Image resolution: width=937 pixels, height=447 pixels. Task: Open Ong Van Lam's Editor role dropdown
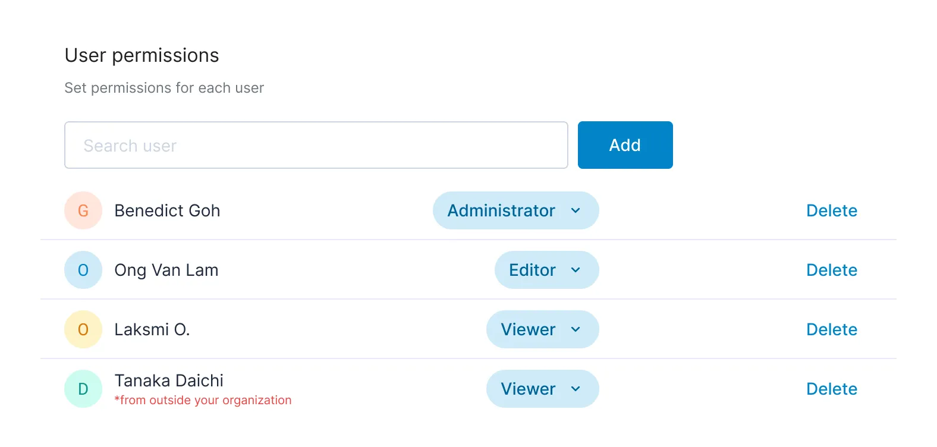(x=546, y=270)
